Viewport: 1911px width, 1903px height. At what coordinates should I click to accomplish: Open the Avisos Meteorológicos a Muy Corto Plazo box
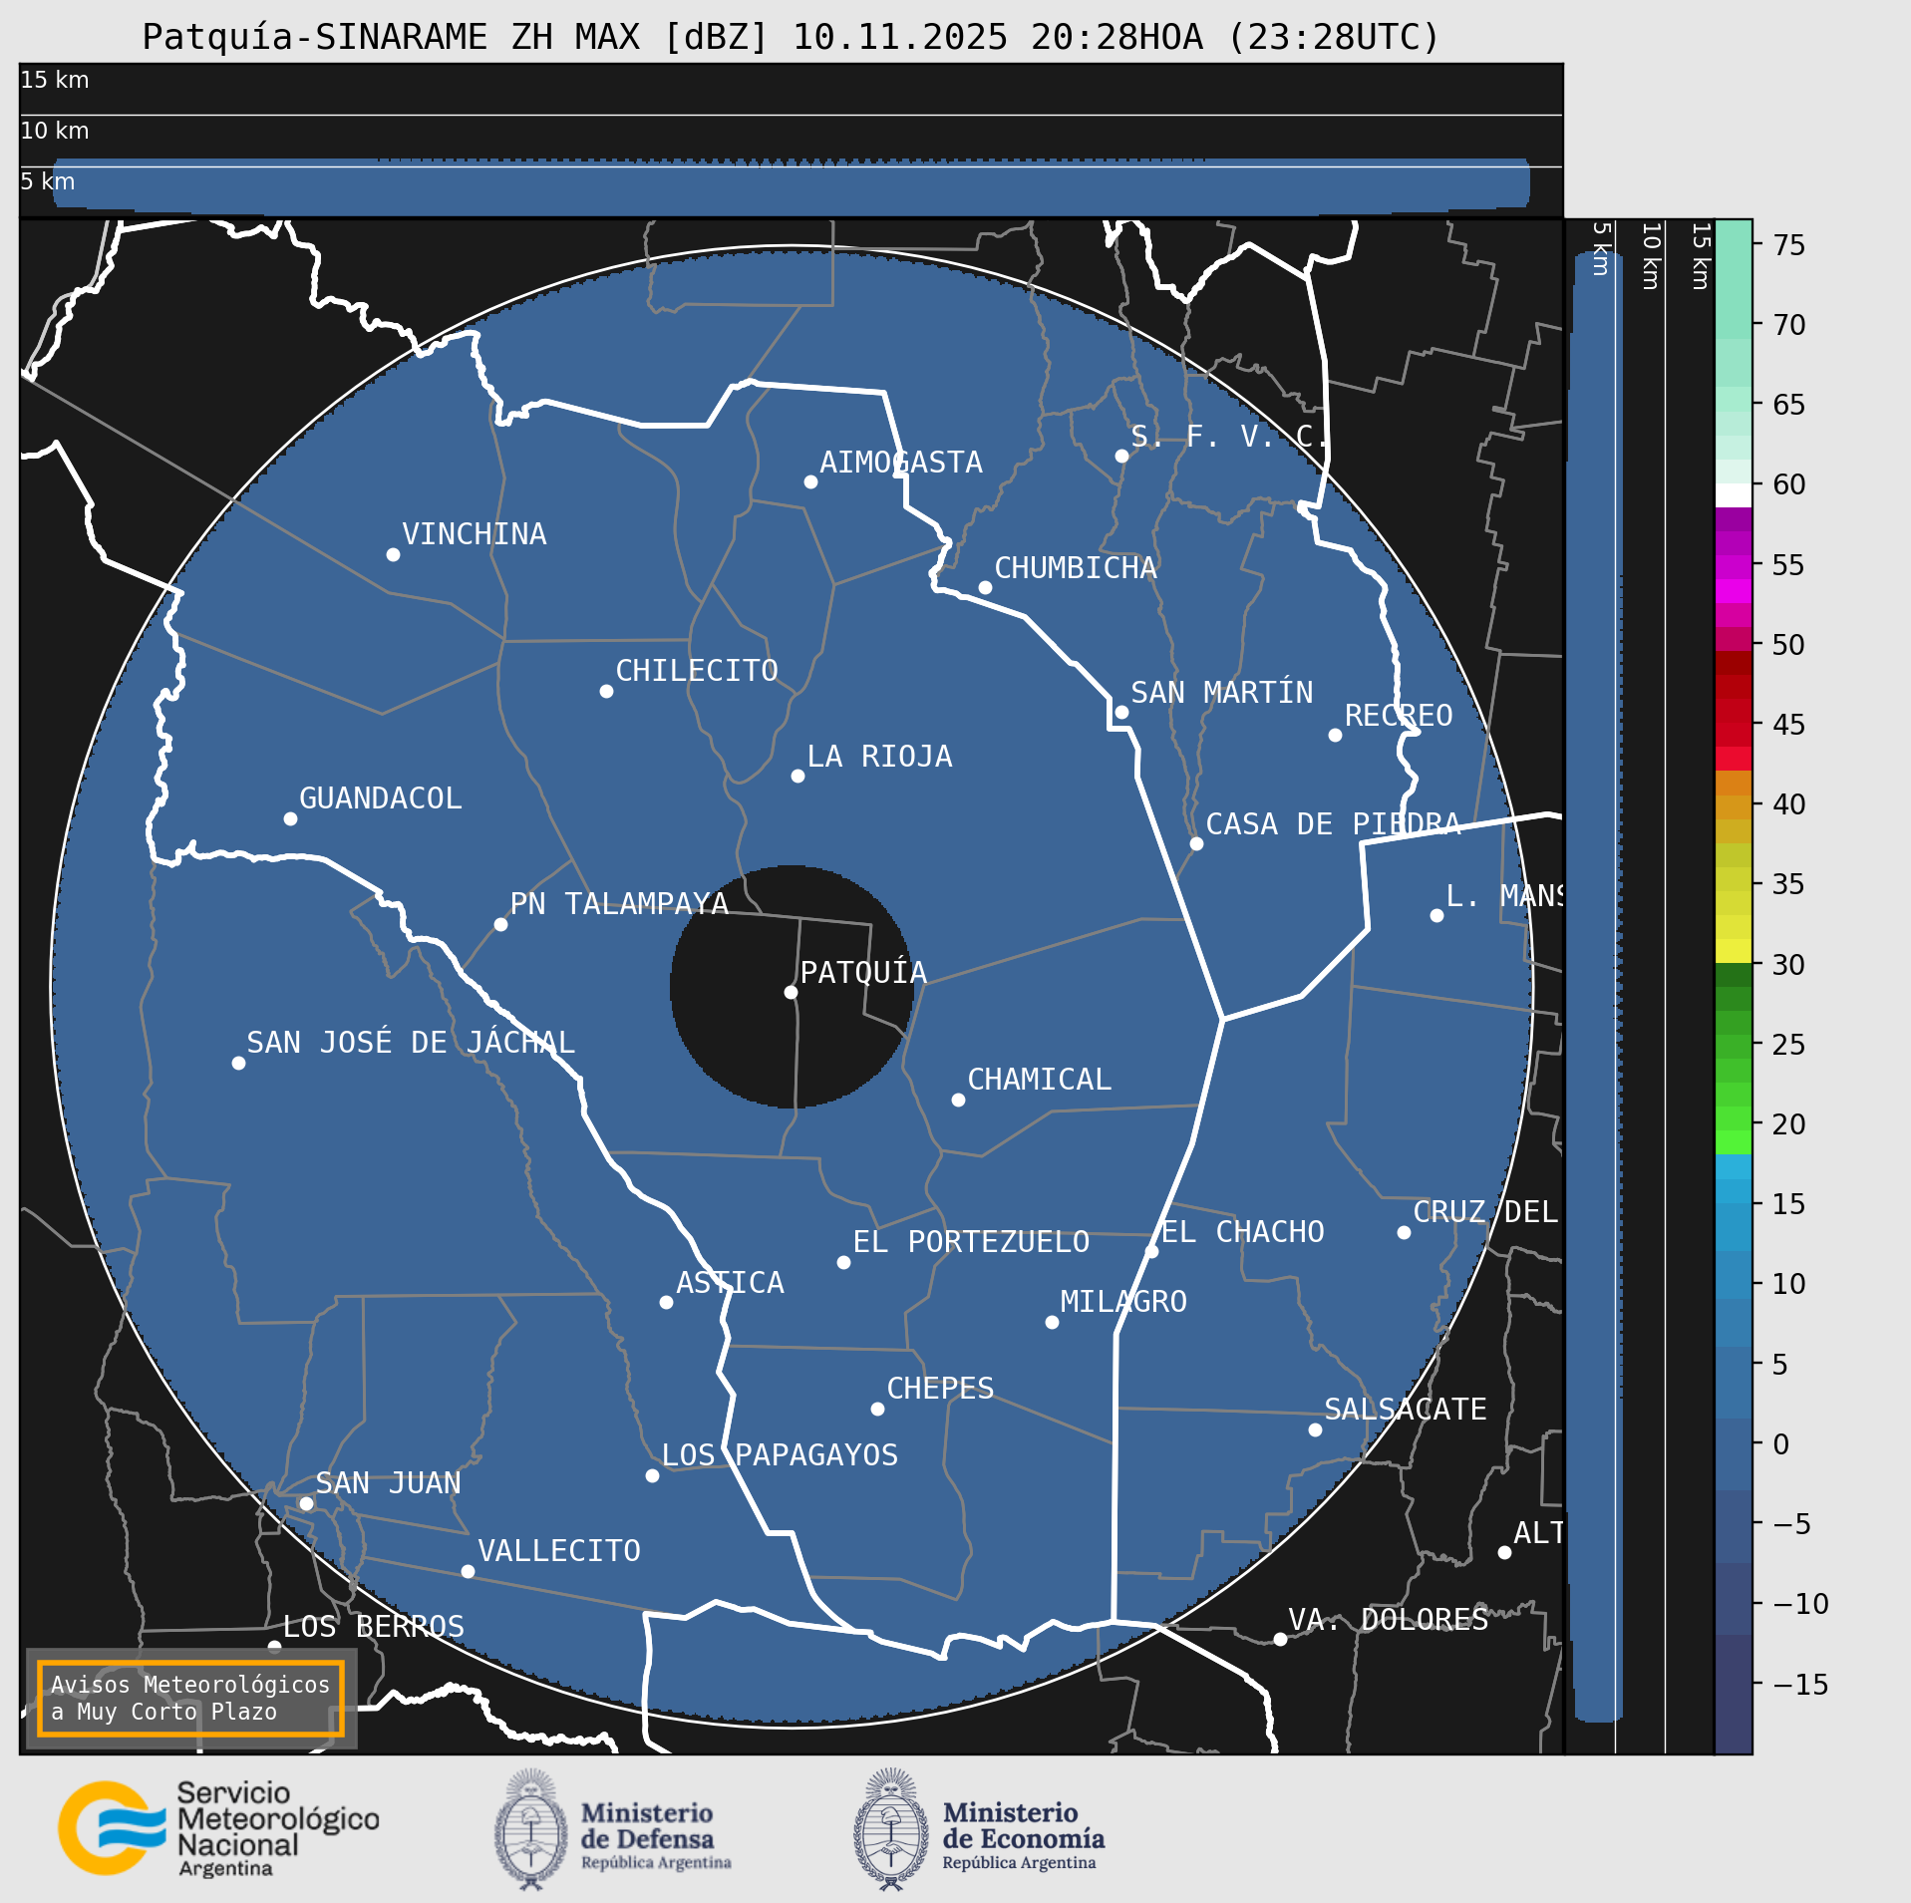click(190, 1699)
